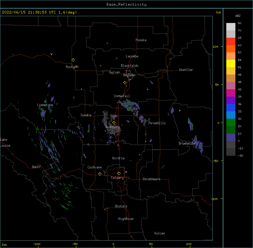Viewport: 253px width, 248px height.
Task: Click the Lacombe label
Action: pyautogui.click(x=132, y=56)
